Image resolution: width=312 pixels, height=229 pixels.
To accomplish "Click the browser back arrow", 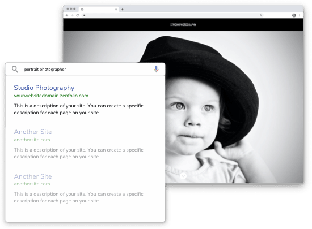I will (67, 15).
